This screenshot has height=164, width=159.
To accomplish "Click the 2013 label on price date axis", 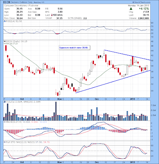I will (133, 99).
